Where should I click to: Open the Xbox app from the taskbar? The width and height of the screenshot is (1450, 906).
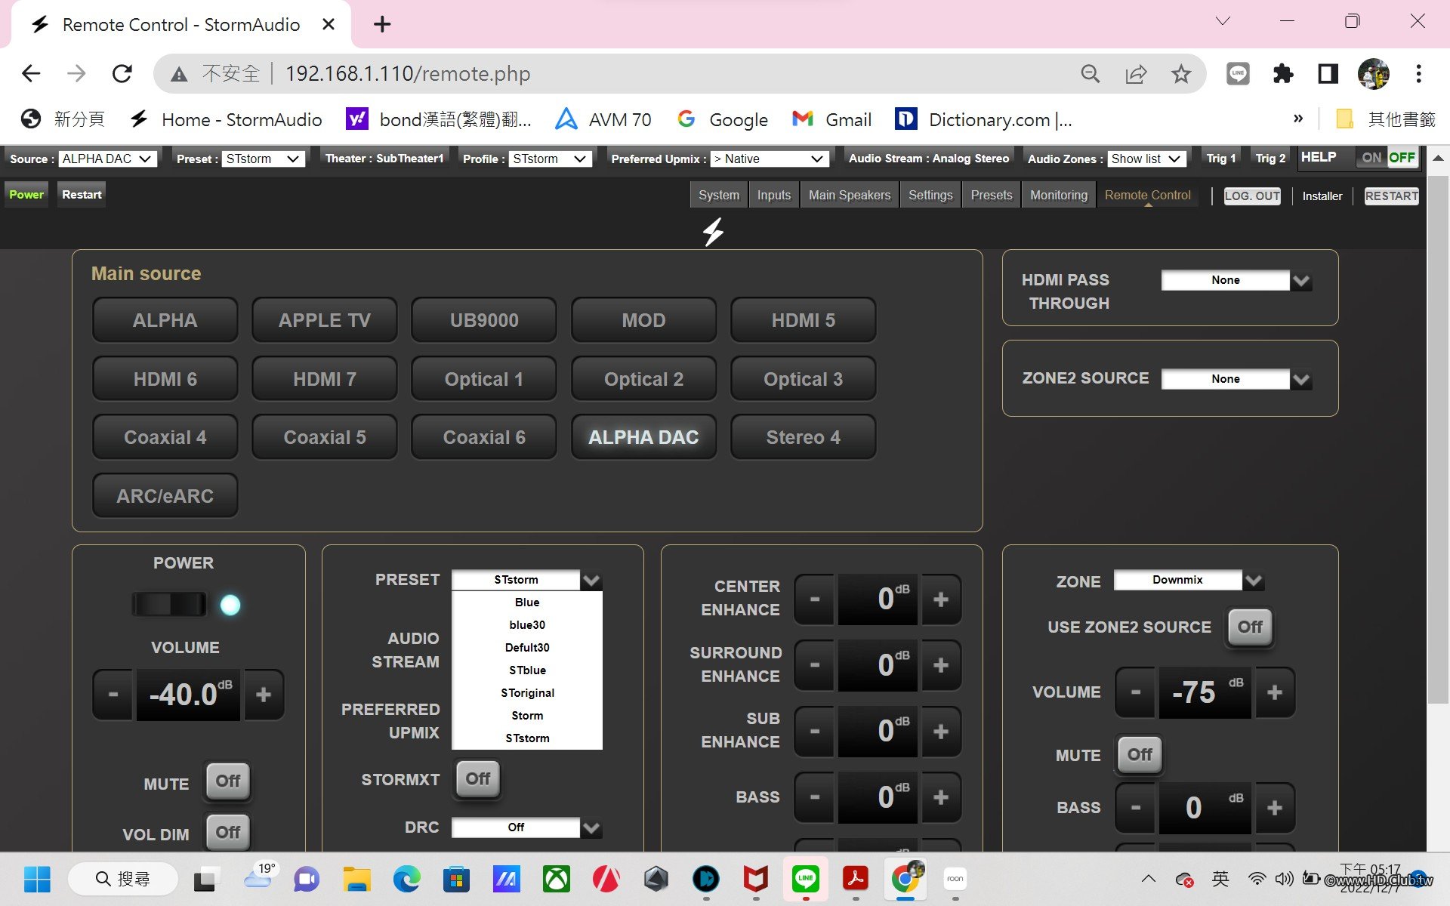click(556, 879)
